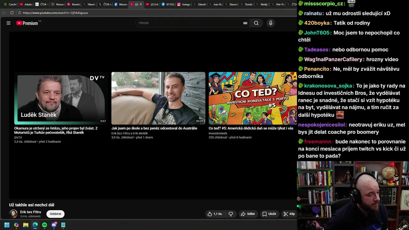Switch to the Instagram browser tab
This screenshot has height=230, width=409.
[184, 4]
